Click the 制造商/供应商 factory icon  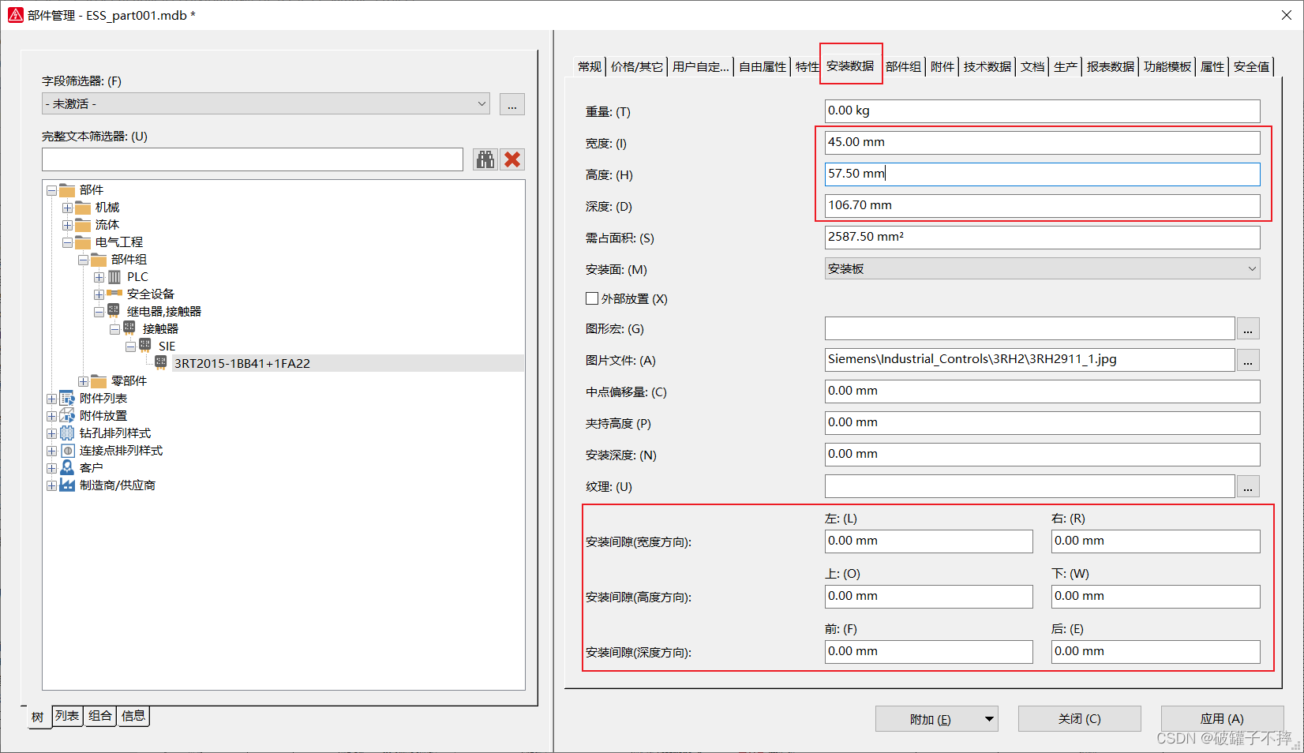[x=68, y=485]
